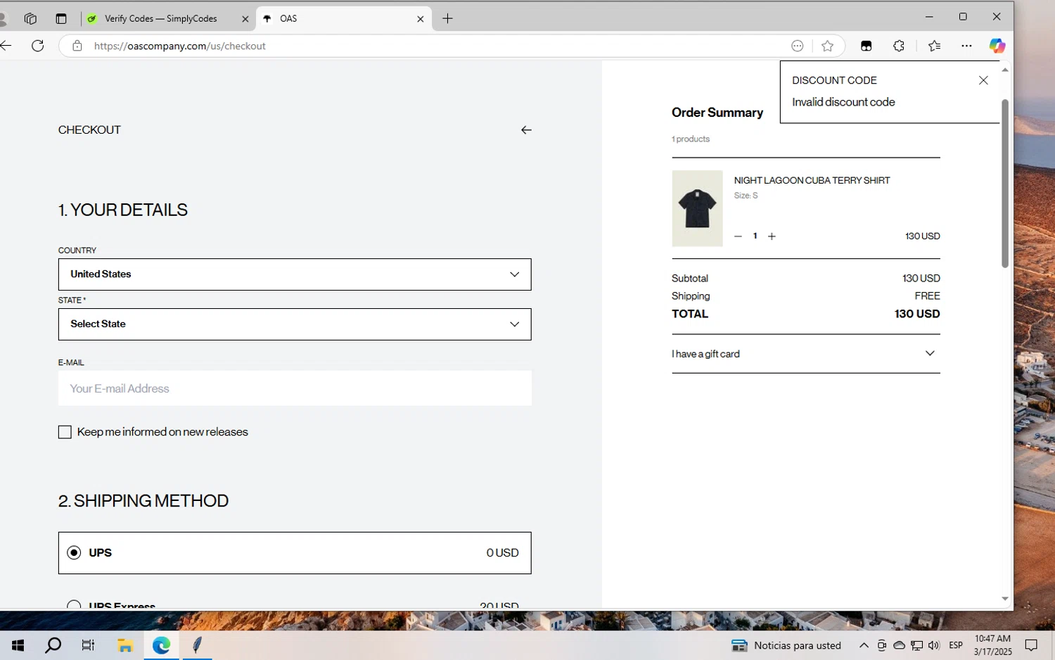
Task: Open the Edge settings and more menu
Action: point(966,46)
